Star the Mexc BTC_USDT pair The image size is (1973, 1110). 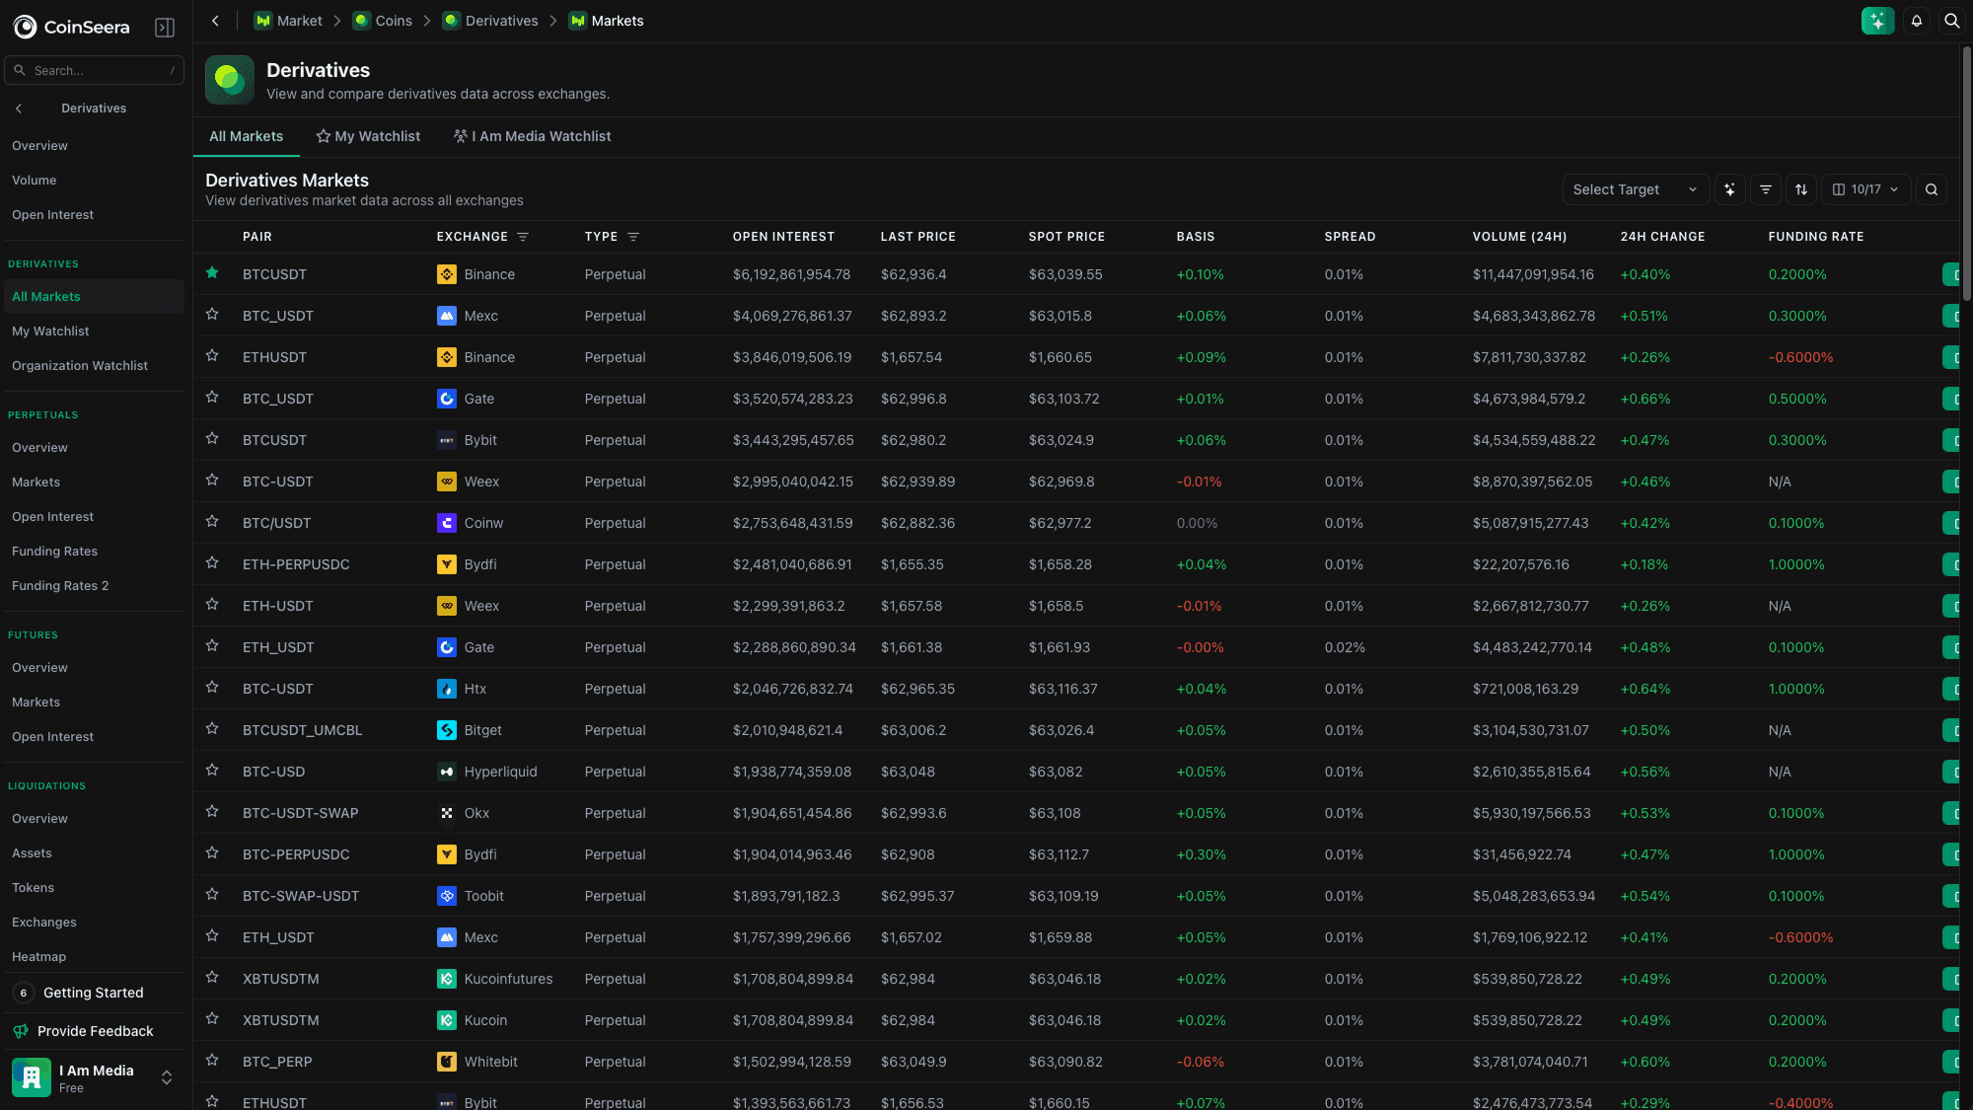coord(212,315)
